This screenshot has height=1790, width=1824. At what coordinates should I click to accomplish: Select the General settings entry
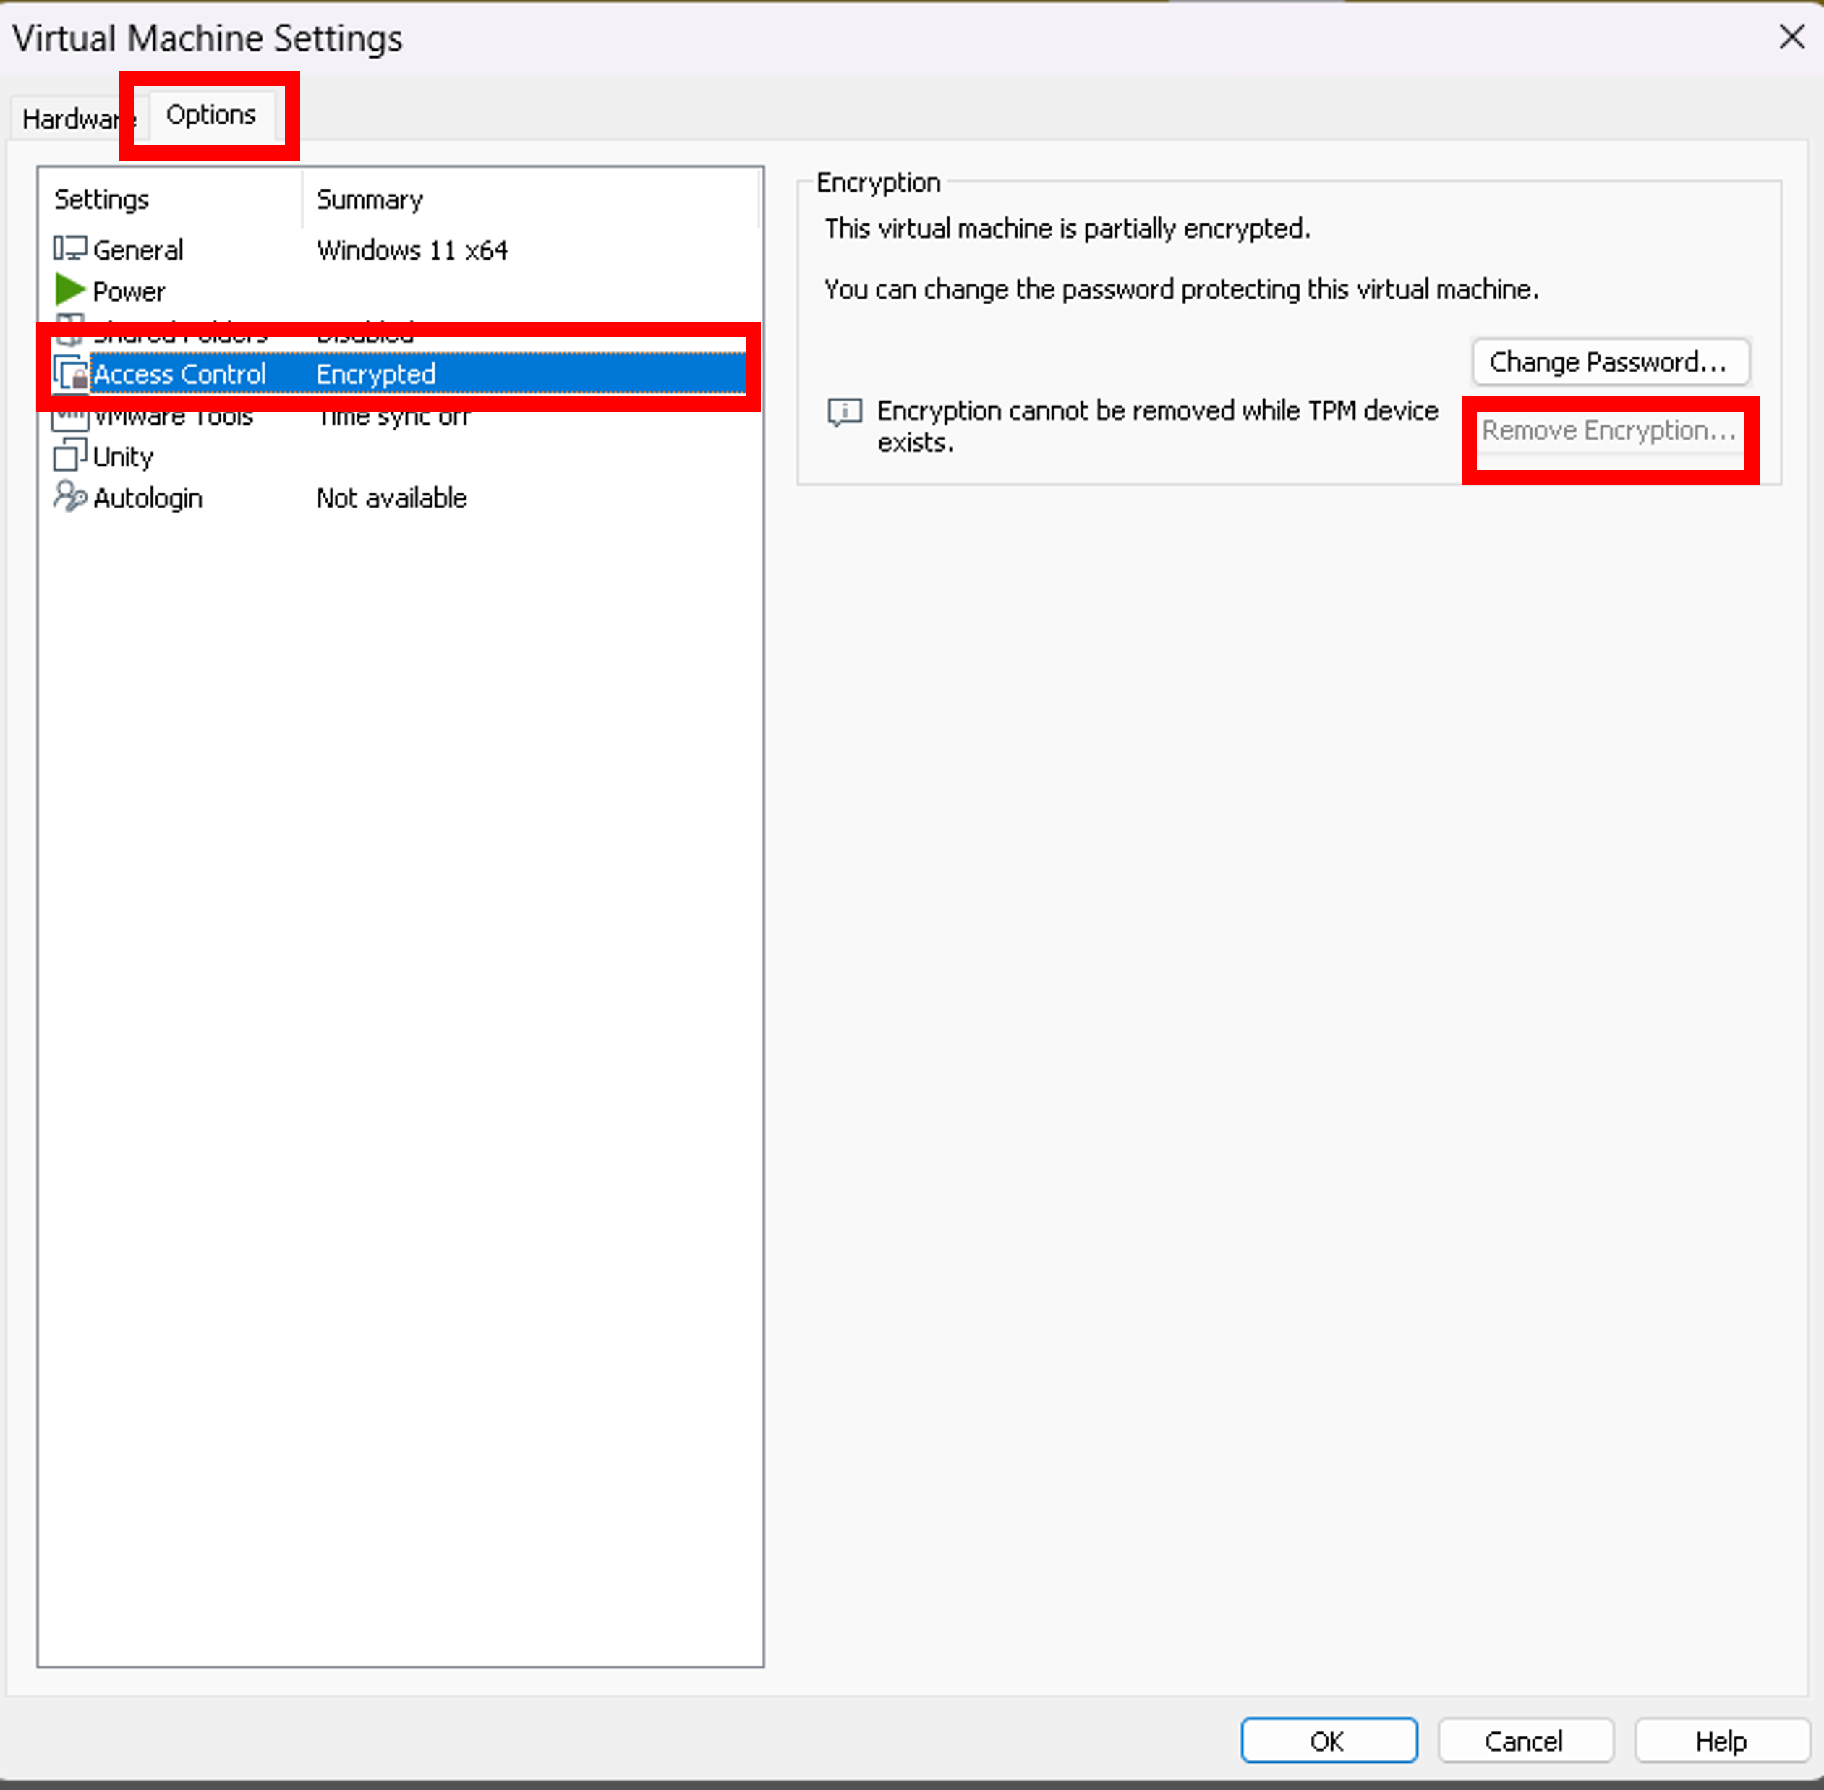pyautogui.click(x=138, y=249)
